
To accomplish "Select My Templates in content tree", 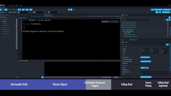I will (5, 19).
